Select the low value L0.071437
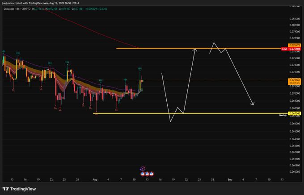The width and height of the screenshot is (304, 195). 64,9
